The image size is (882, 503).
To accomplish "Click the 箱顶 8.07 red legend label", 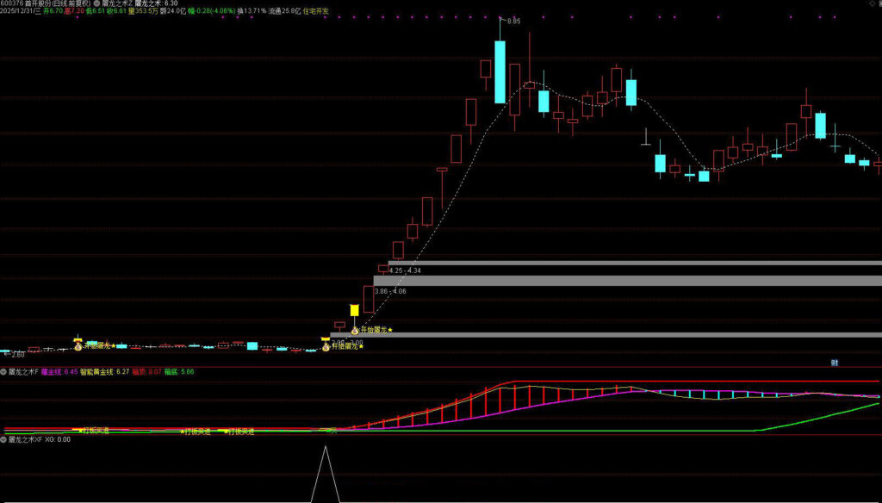I will [146, 372].
